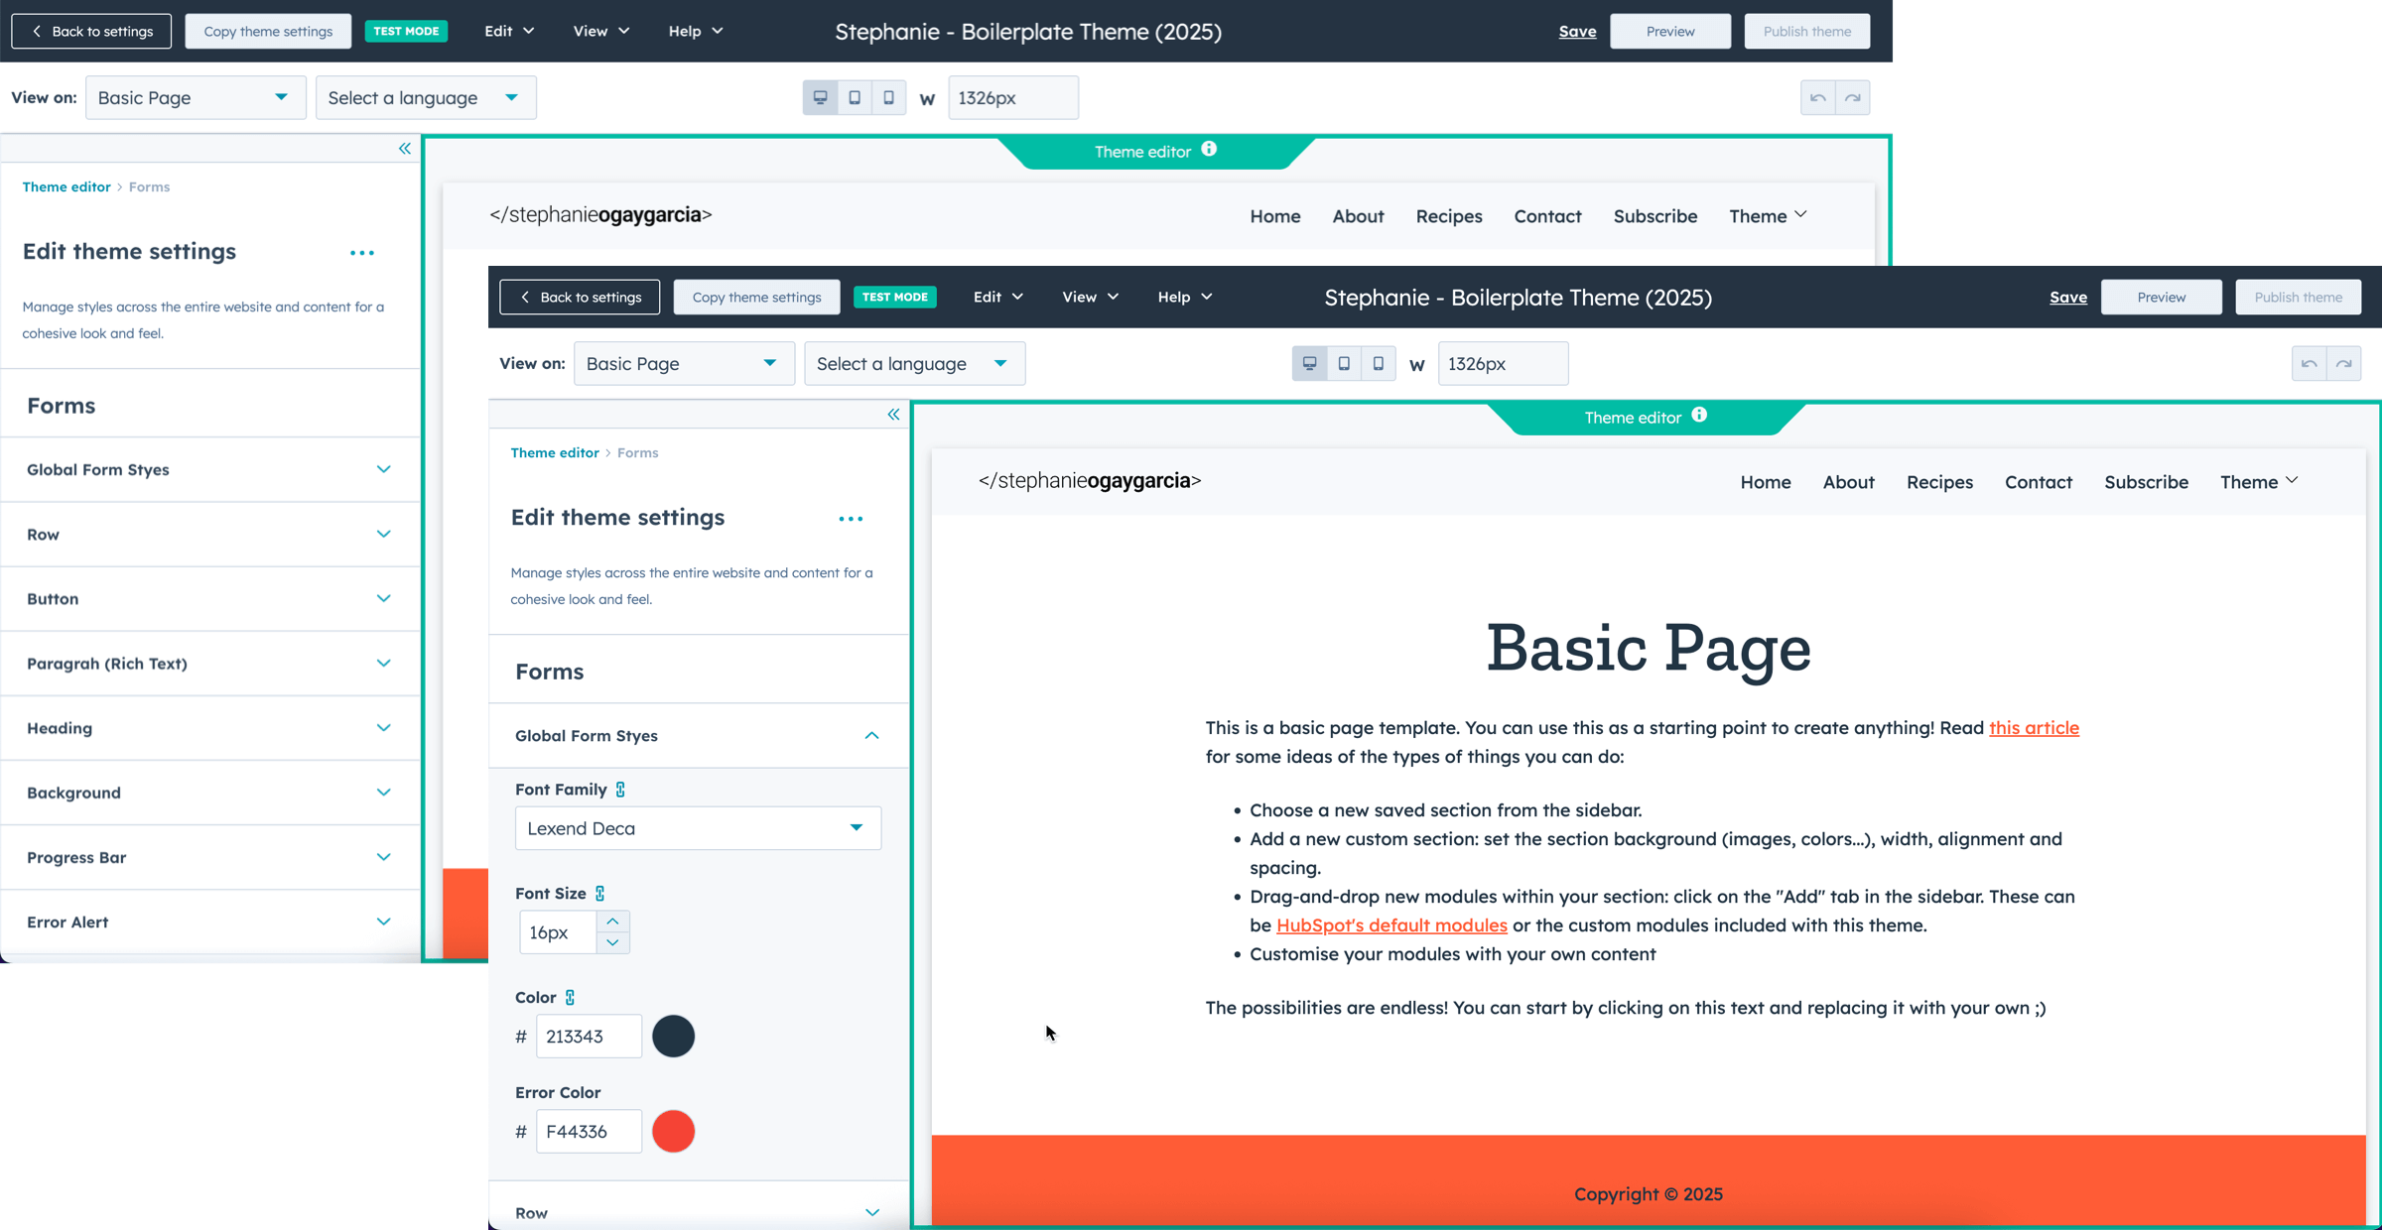Screen dimensions: 2382x1230
Task: Open the ellipsis menu beside Edit theme settings
Action: [851, 519]
